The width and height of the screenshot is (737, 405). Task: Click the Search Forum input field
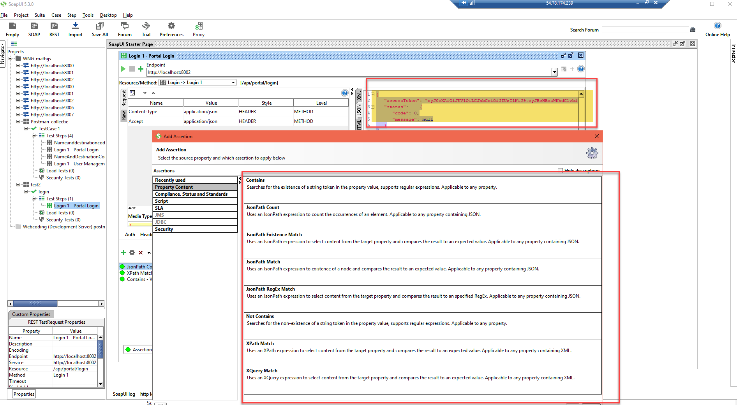(645, 30)
